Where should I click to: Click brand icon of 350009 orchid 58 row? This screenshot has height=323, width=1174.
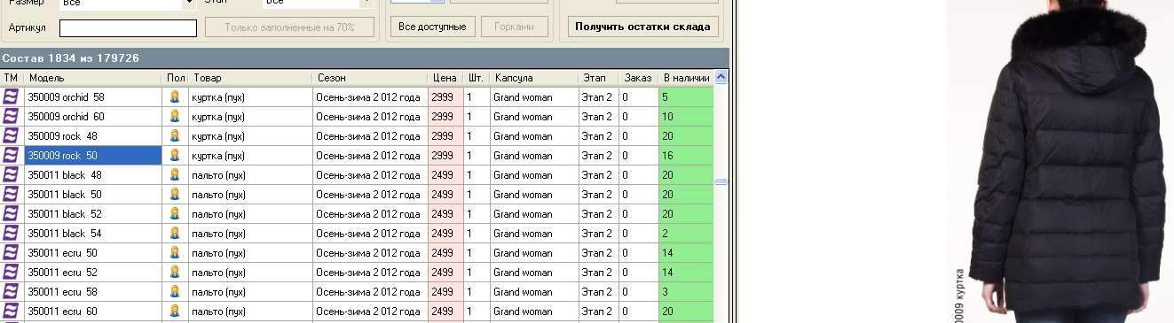point(11,96)
